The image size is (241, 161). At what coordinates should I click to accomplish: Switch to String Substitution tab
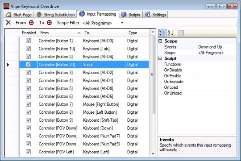tap(55, 15)
